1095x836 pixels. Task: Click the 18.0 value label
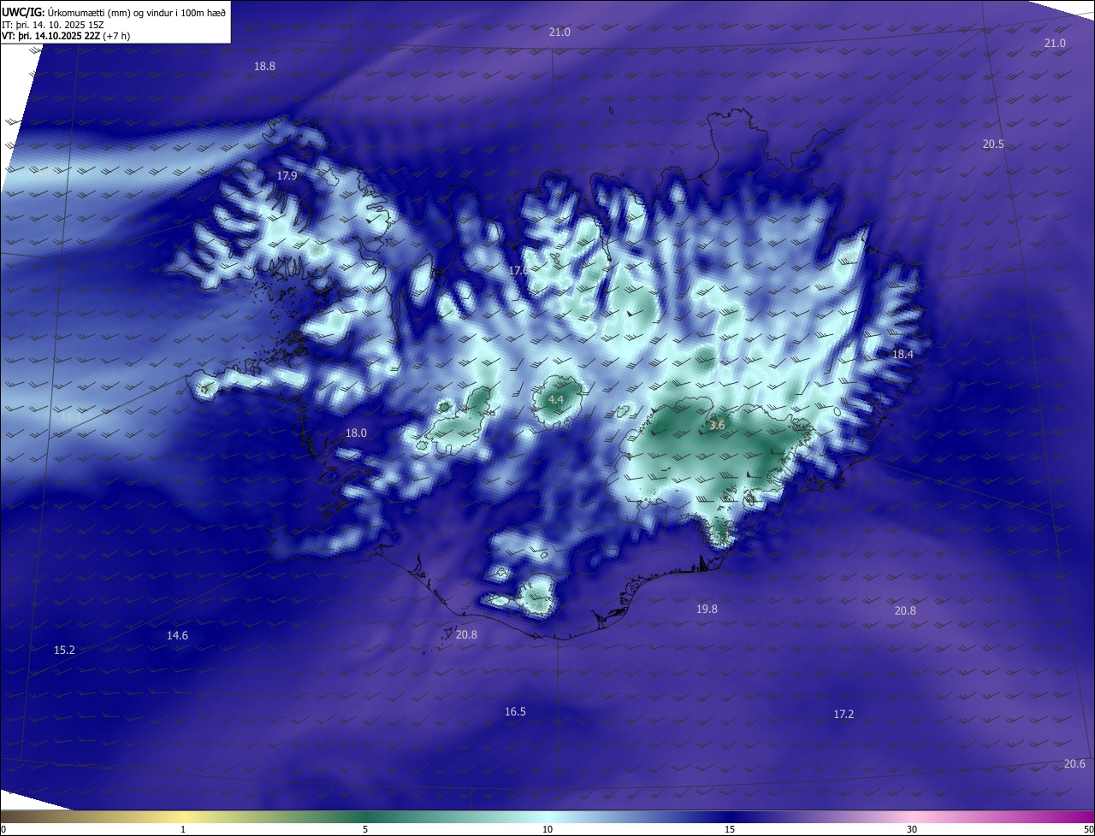pyautogui.click(x=356, y=433)
